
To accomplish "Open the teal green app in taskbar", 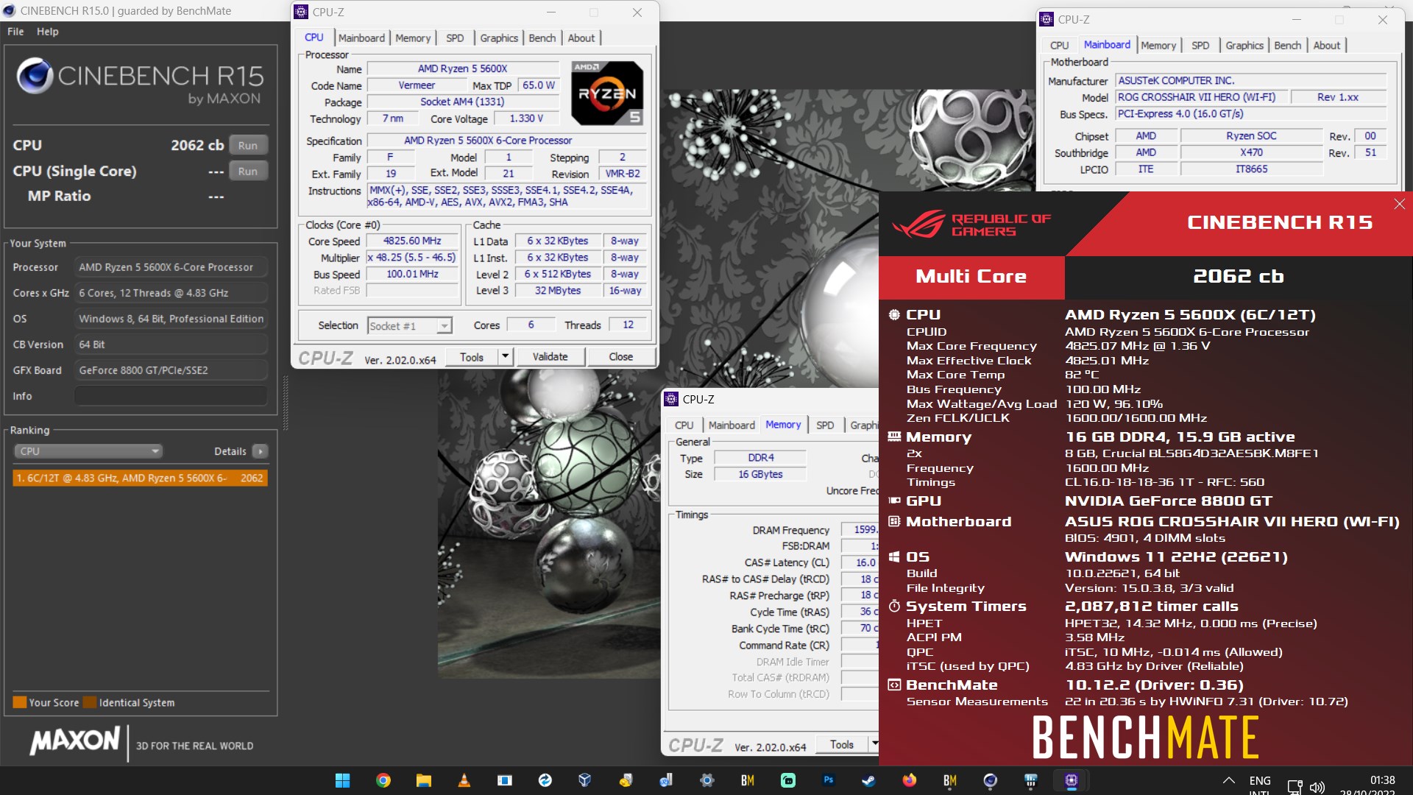I will click(x=787, y=780).
